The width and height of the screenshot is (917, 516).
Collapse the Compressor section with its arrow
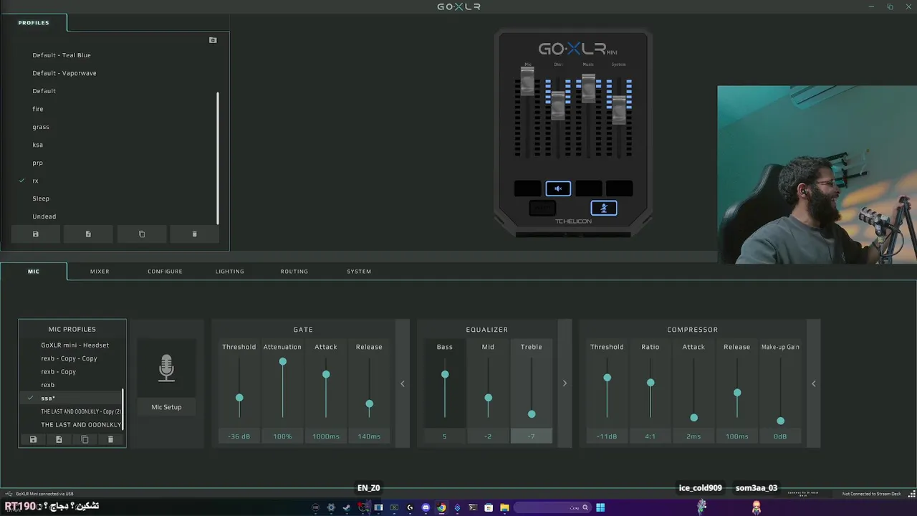(814, 383)
